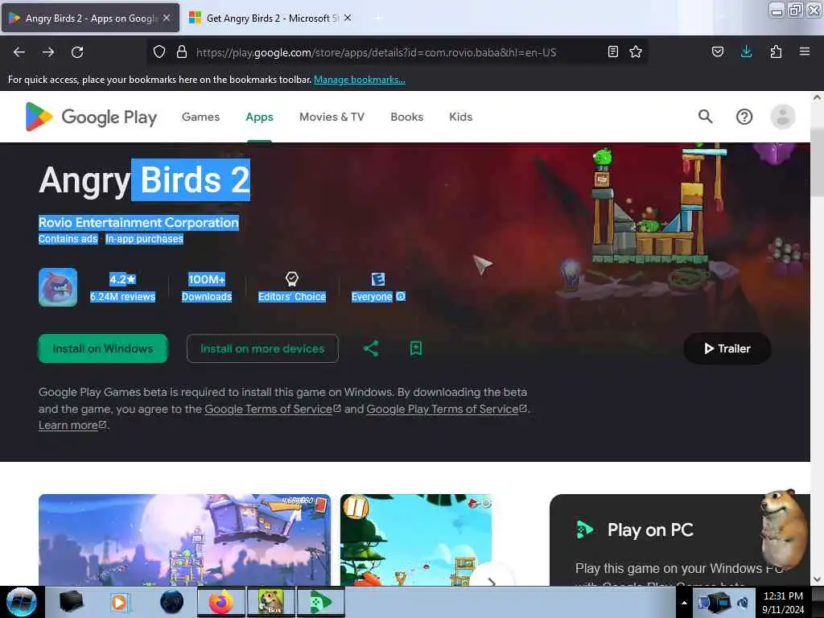
Task: Save page to Pocket
Action: [717, 51]
